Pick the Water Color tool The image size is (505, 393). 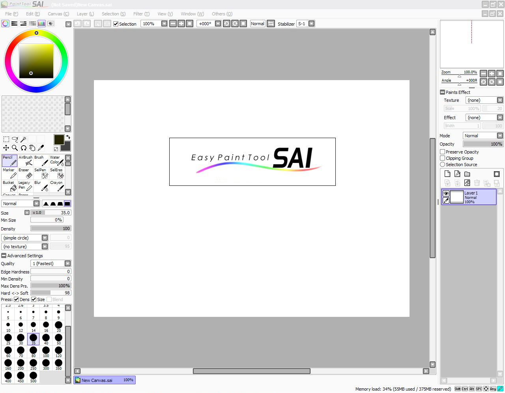pos(57,161)
